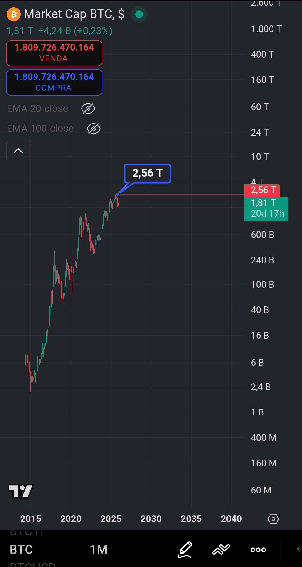Open the BTC symbol search

(x=21, y=549)
